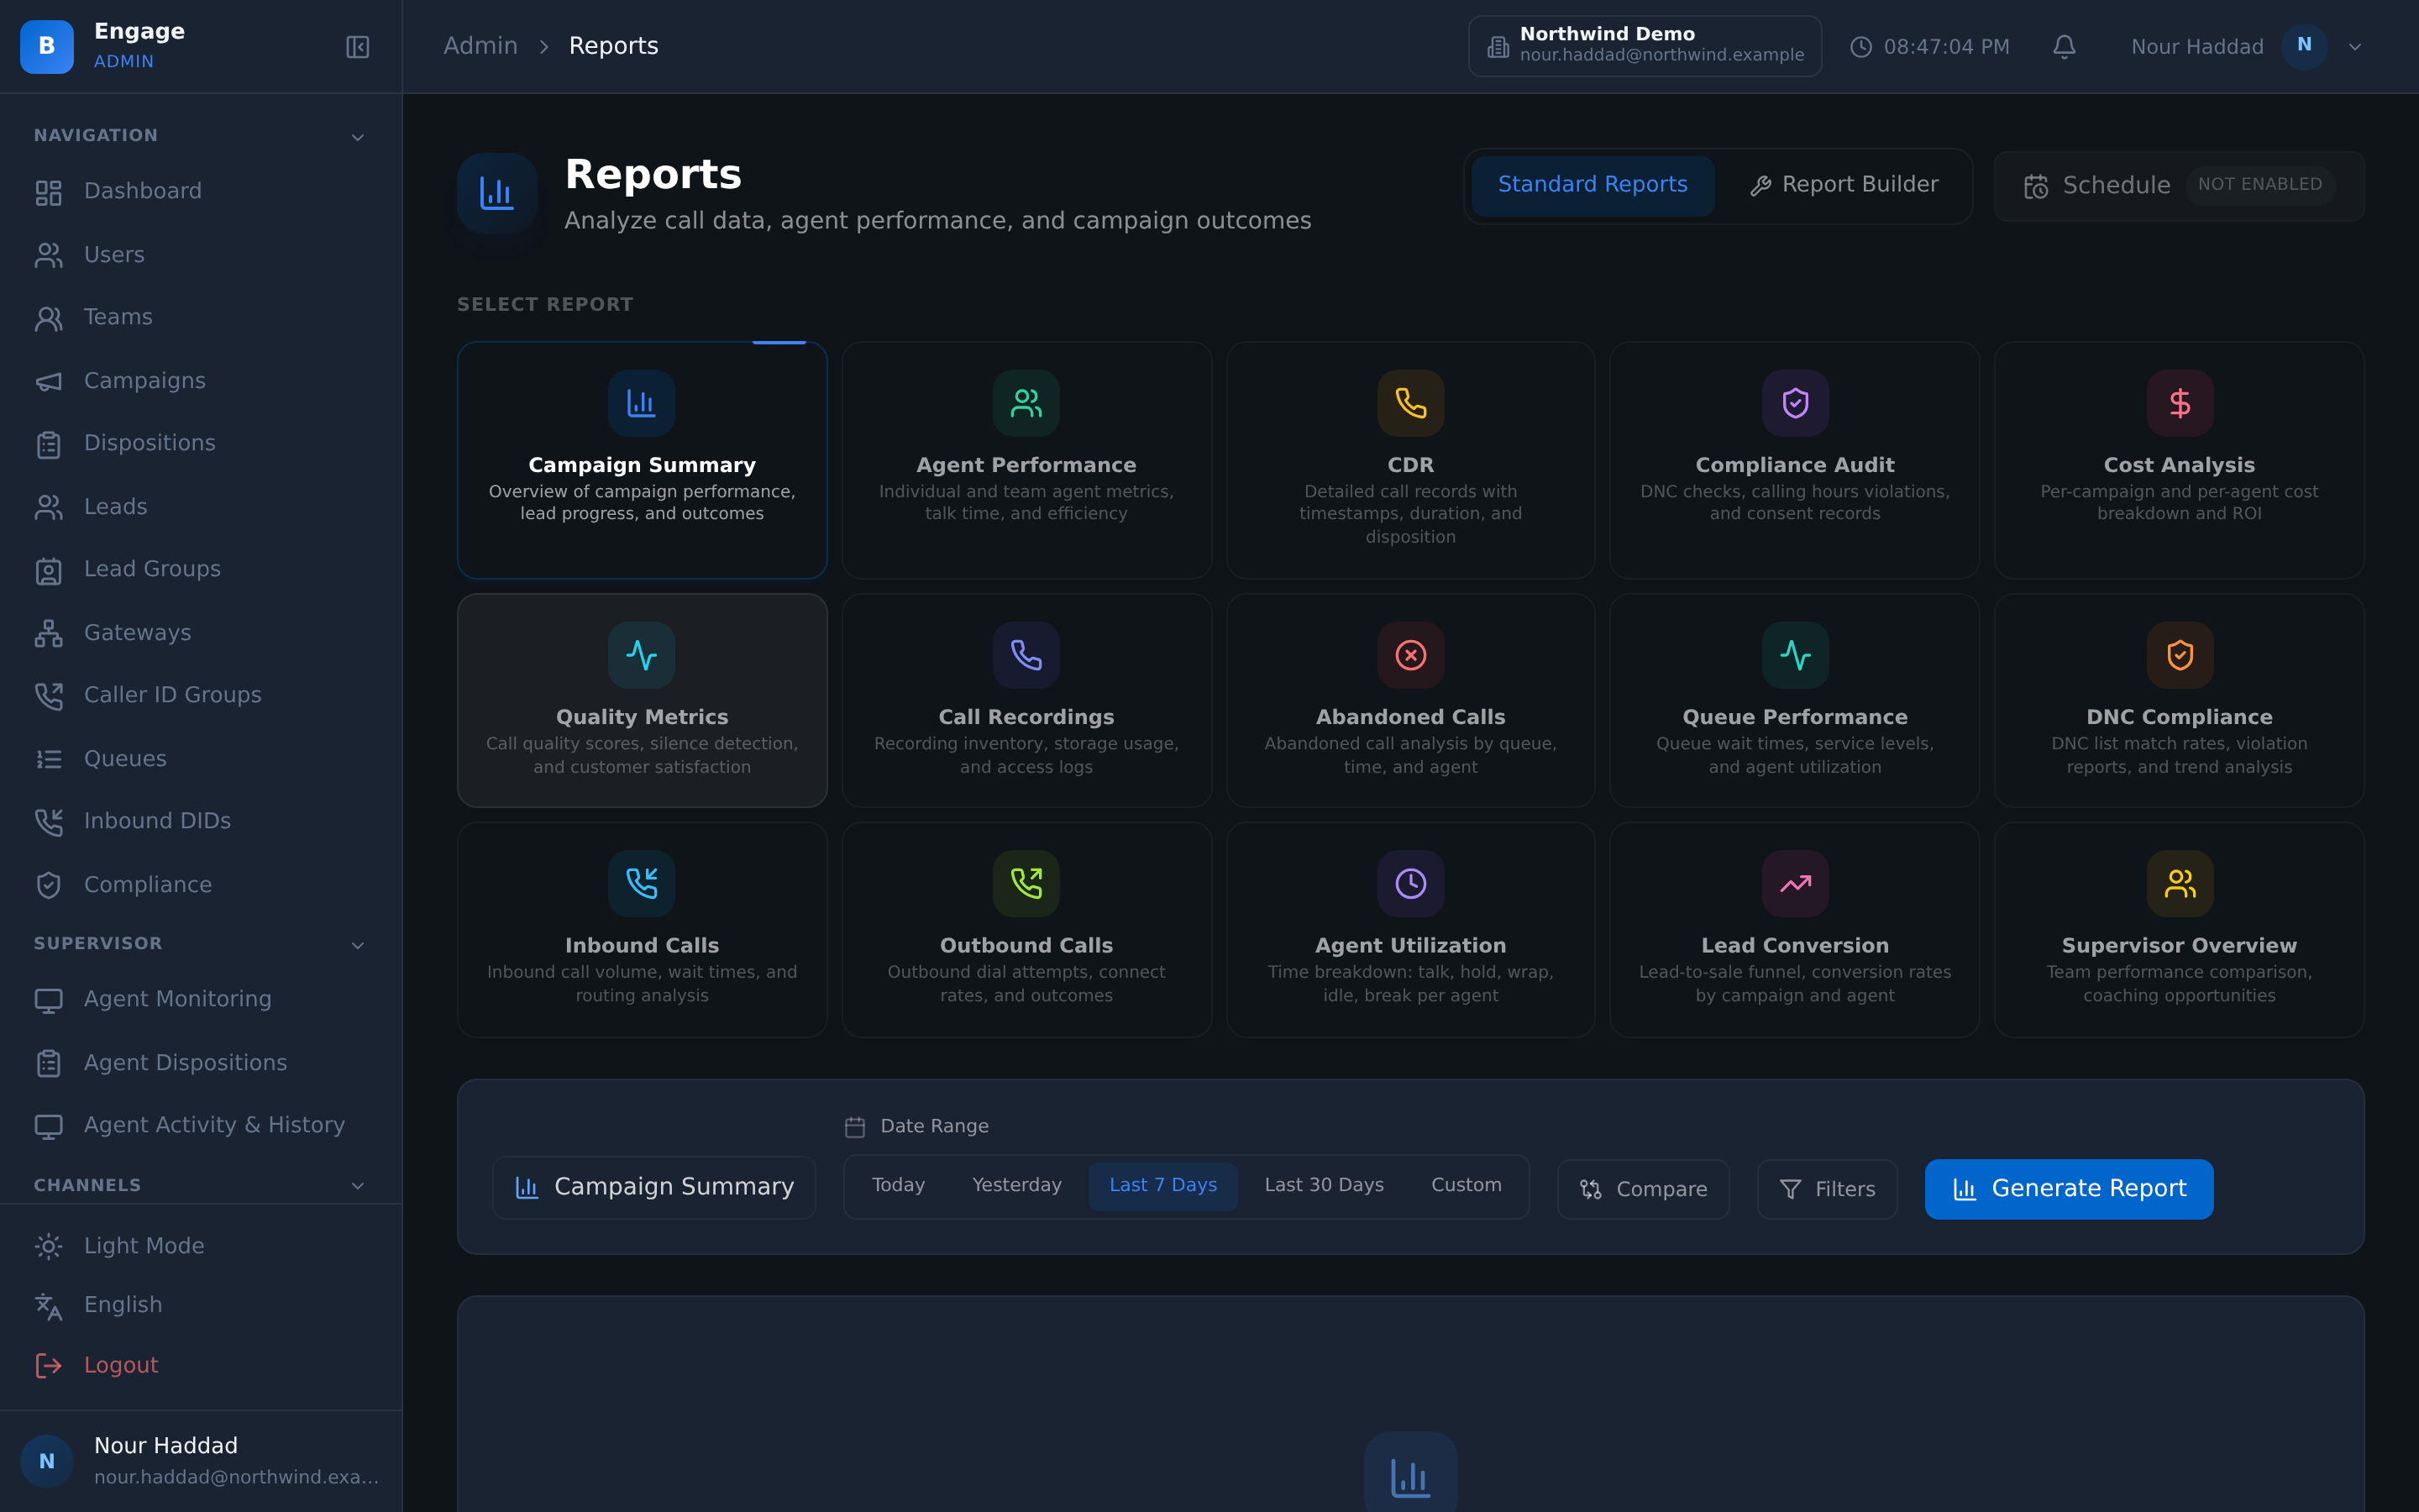The height and width of the screenshot is (1512, 2419).
Task: Click the Outbound Calls phone icon
Action: point(1026,883)
